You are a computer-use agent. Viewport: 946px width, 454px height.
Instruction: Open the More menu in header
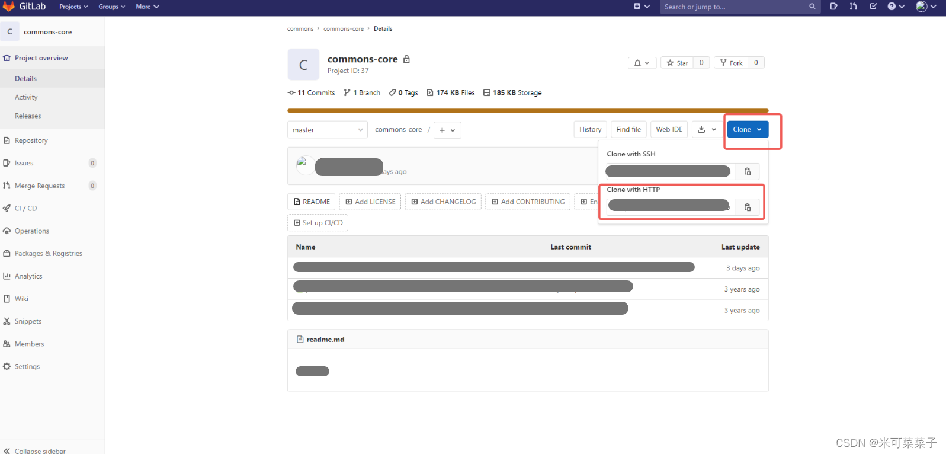pos(147,7)
